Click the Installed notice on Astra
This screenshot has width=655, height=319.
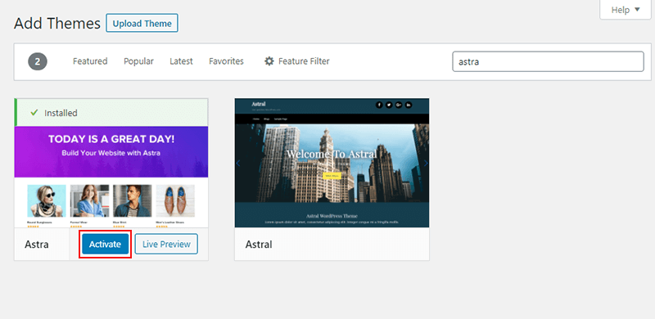(x=111, y=113)
